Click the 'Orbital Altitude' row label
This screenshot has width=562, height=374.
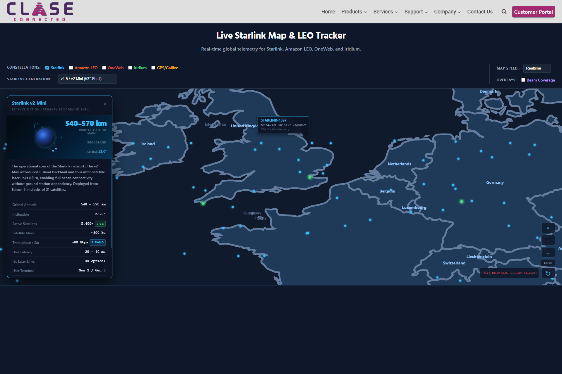click(24, 205)
